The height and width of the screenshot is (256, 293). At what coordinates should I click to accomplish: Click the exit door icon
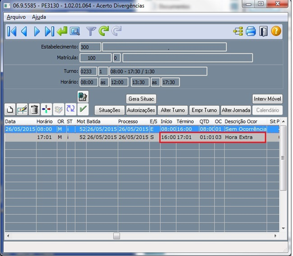264,31
